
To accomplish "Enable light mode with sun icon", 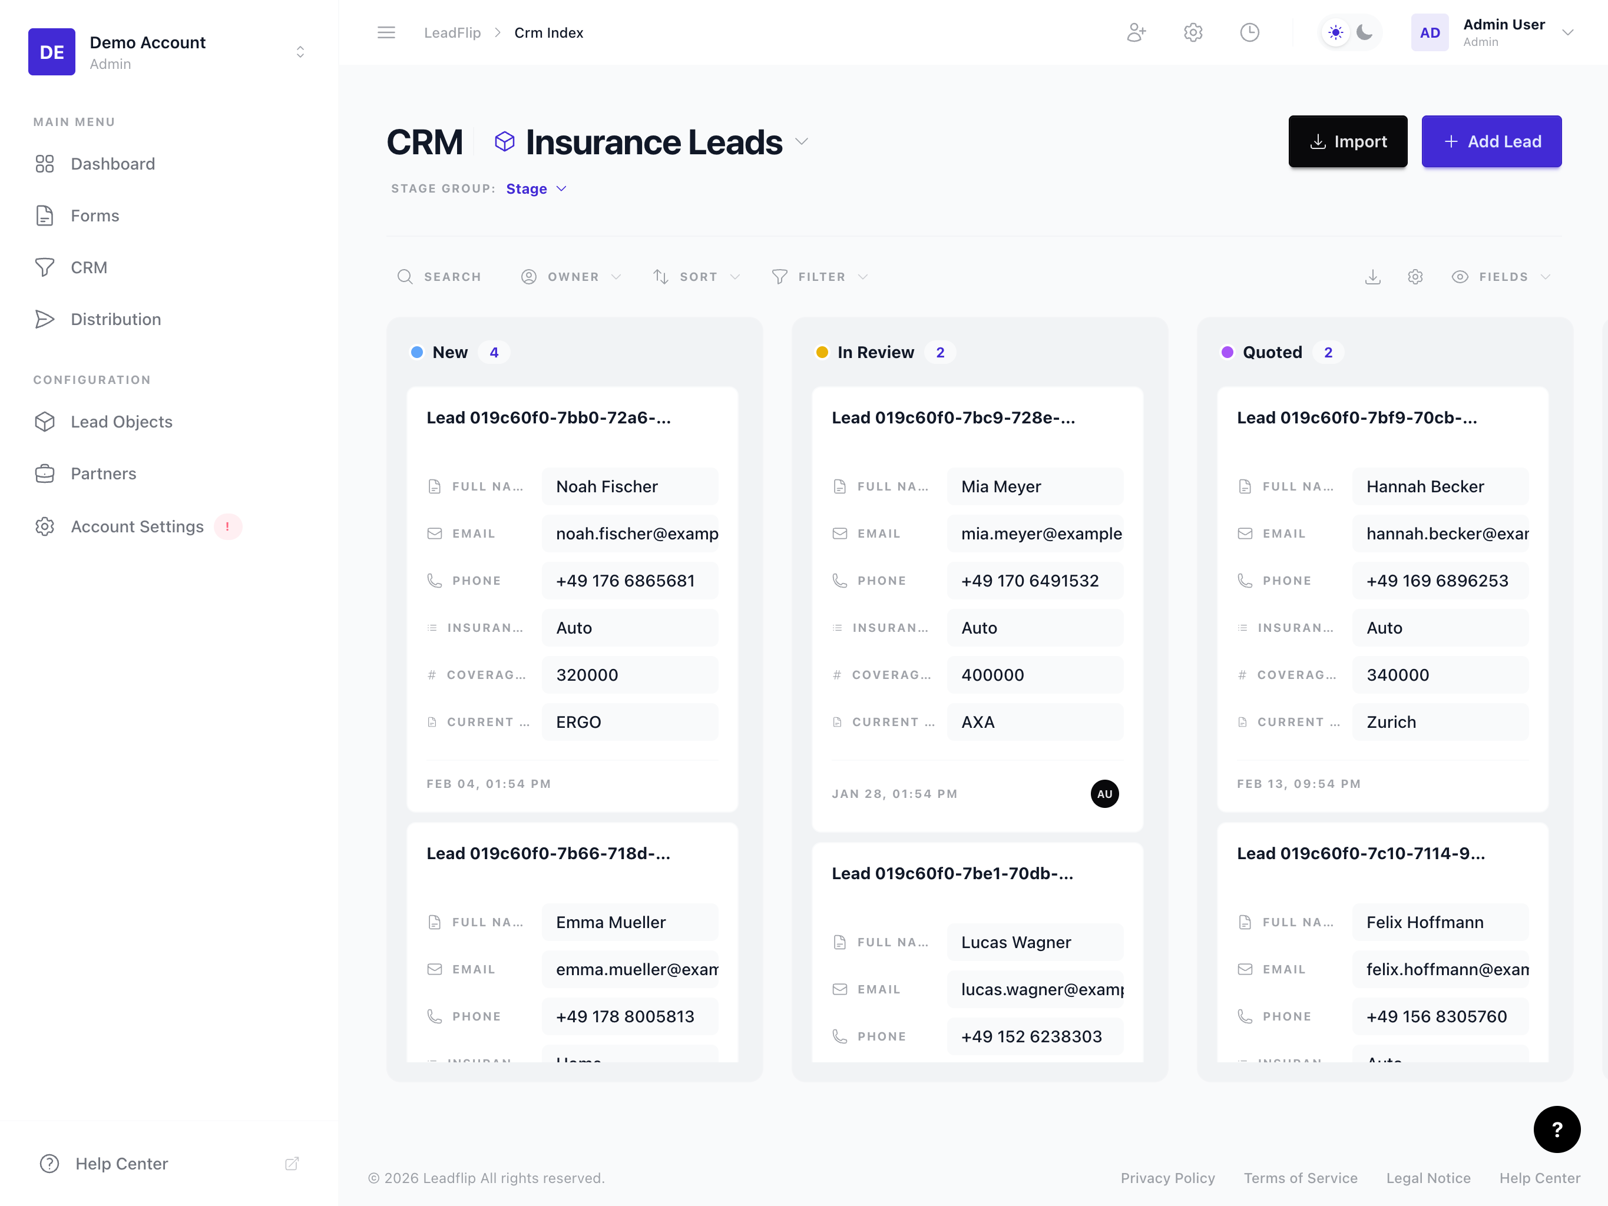I will pyautogui.click(x=1335, y=32).
